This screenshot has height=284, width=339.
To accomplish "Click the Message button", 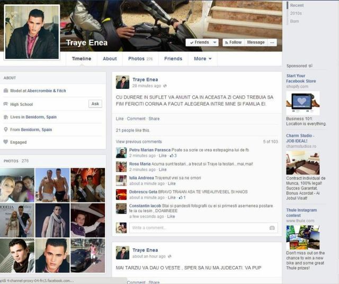I will point(256,42).
